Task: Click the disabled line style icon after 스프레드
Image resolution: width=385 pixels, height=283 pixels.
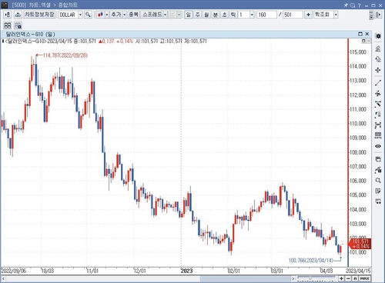Action: [x=173, y=15]
